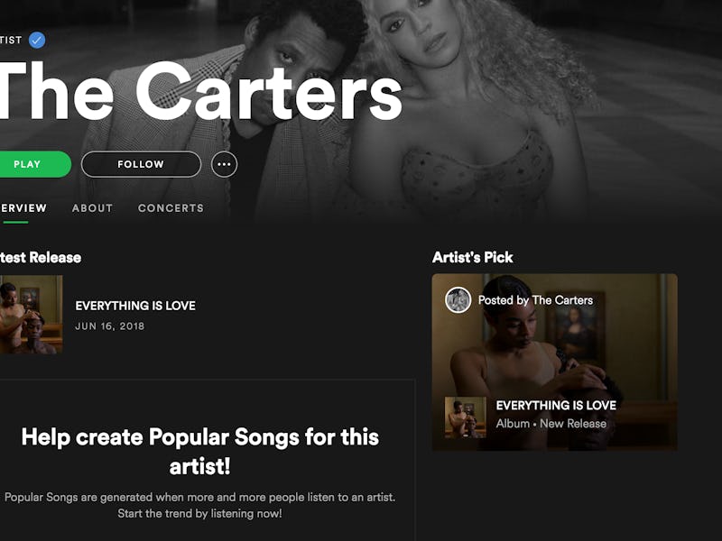Image resolution: width=722 pixels, height=541 pixels.
Task: Switch to the CONCERTS tab
Action: (x=171, y=208)
